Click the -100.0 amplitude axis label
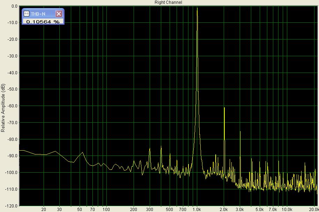 click(x=12, y=172)
